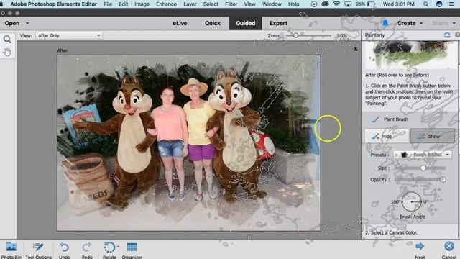Click the Siri icon in menu bar
Image resolution: width=460 pixels, height=259 pixels.
(439, 4)
